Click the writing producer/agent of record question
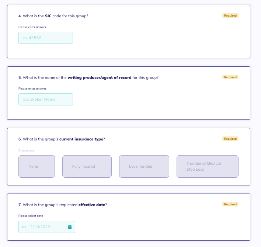The image size is (261, 247). click(88, 77)
